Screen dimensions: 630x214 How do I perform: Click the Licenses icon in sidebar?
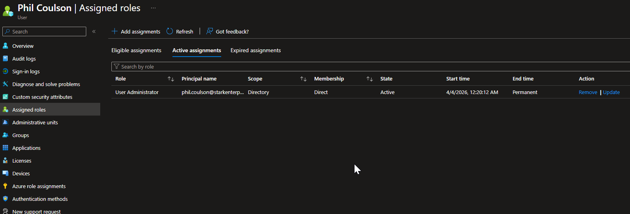point(5,161)
